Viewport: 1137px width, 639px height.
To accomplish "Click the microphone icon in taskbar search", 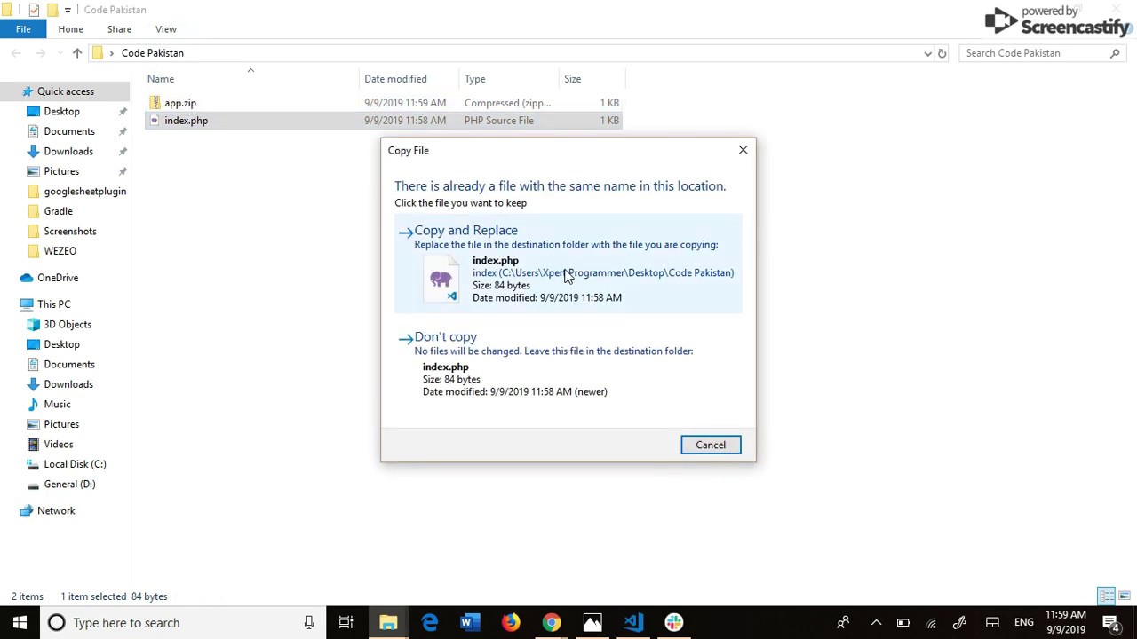I will 309,623.
